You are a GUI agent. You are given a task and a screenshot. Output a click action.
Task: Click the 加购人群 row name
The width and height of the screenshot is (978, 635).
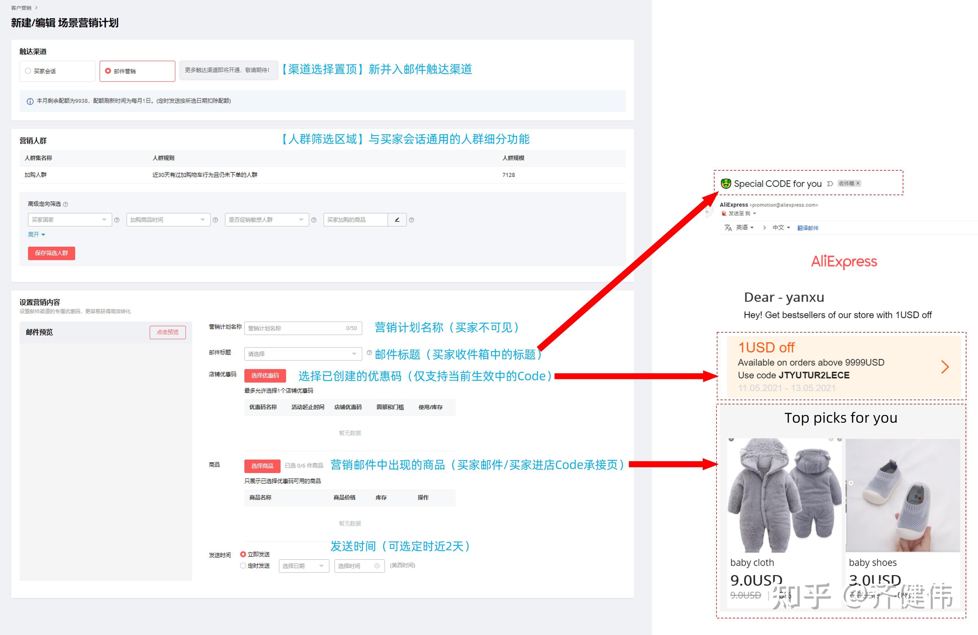coord(35,175)
